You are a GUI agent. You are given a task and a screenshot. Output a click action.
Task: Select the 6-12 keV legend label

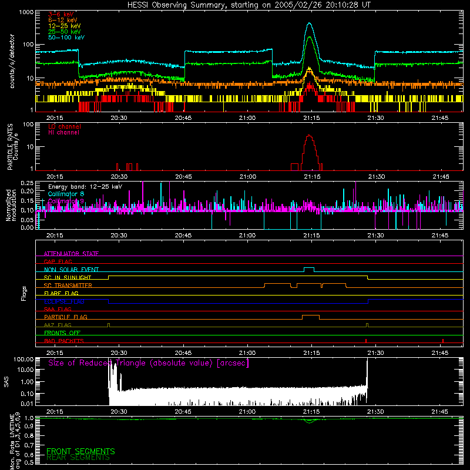63,20
